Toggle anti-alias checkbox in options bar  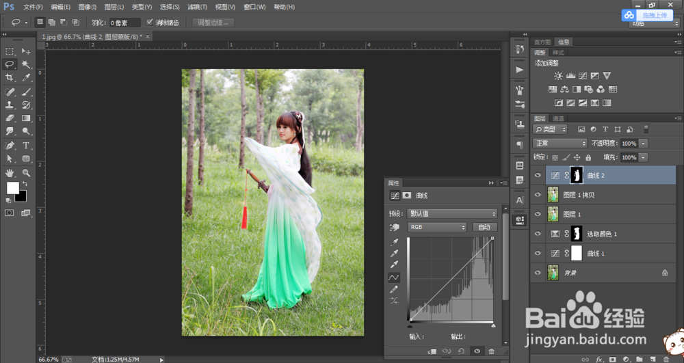pos(150,23)
